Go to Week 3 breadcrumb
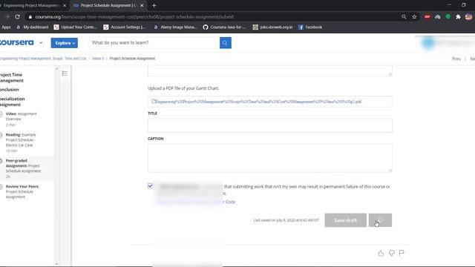Screen dimensions: 475x267 [x=98, y=59]
